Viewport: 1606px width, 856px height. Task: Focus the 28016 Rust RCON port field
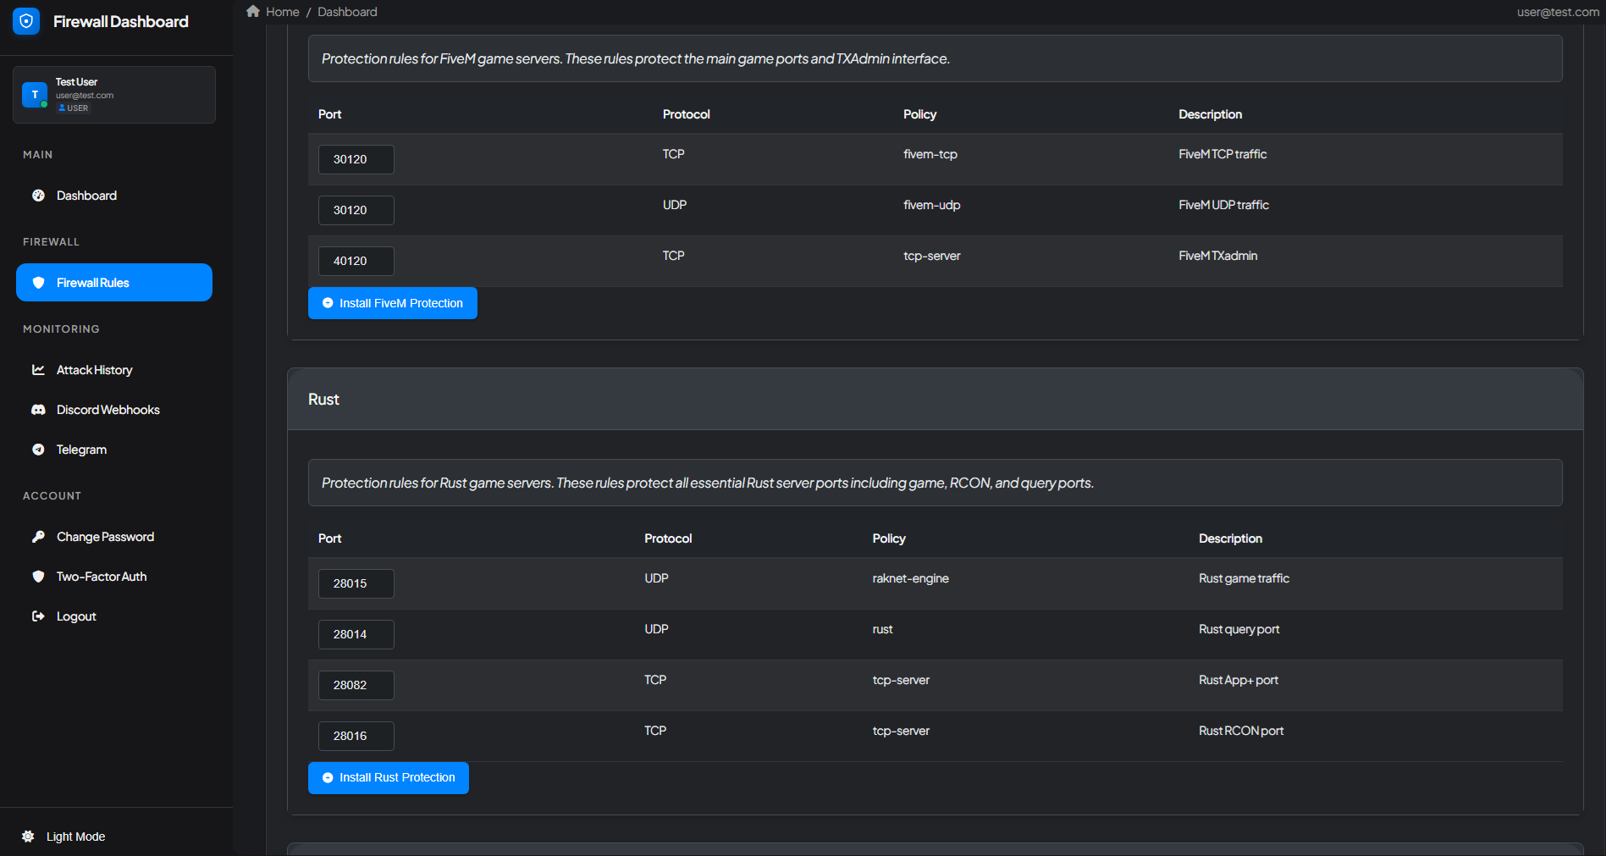pyautogui.click(x=356, y=736)
